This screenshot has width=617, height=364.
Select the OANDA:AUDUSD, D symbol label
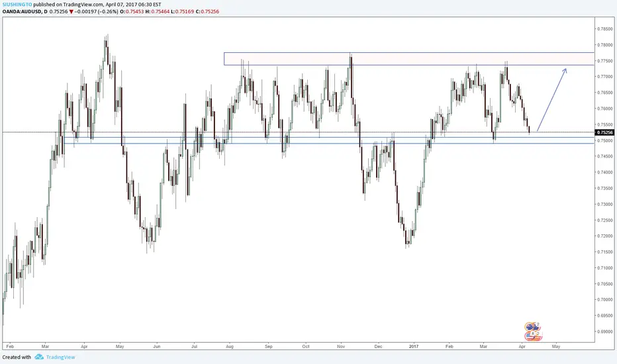[x=24, y=11]
